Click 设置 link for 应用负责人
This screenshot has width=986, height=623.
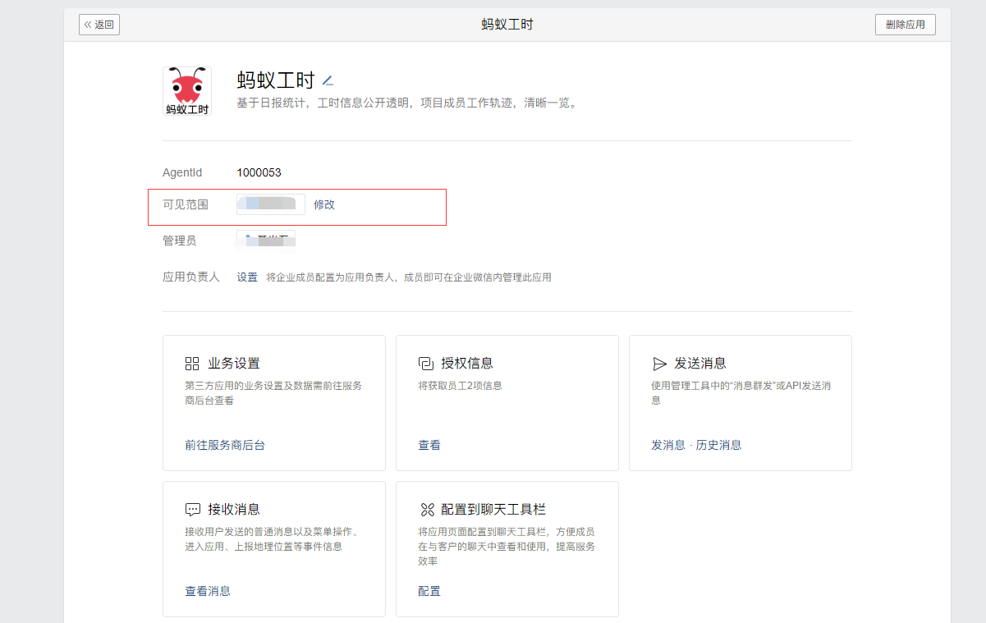click(x=247, y=277)
